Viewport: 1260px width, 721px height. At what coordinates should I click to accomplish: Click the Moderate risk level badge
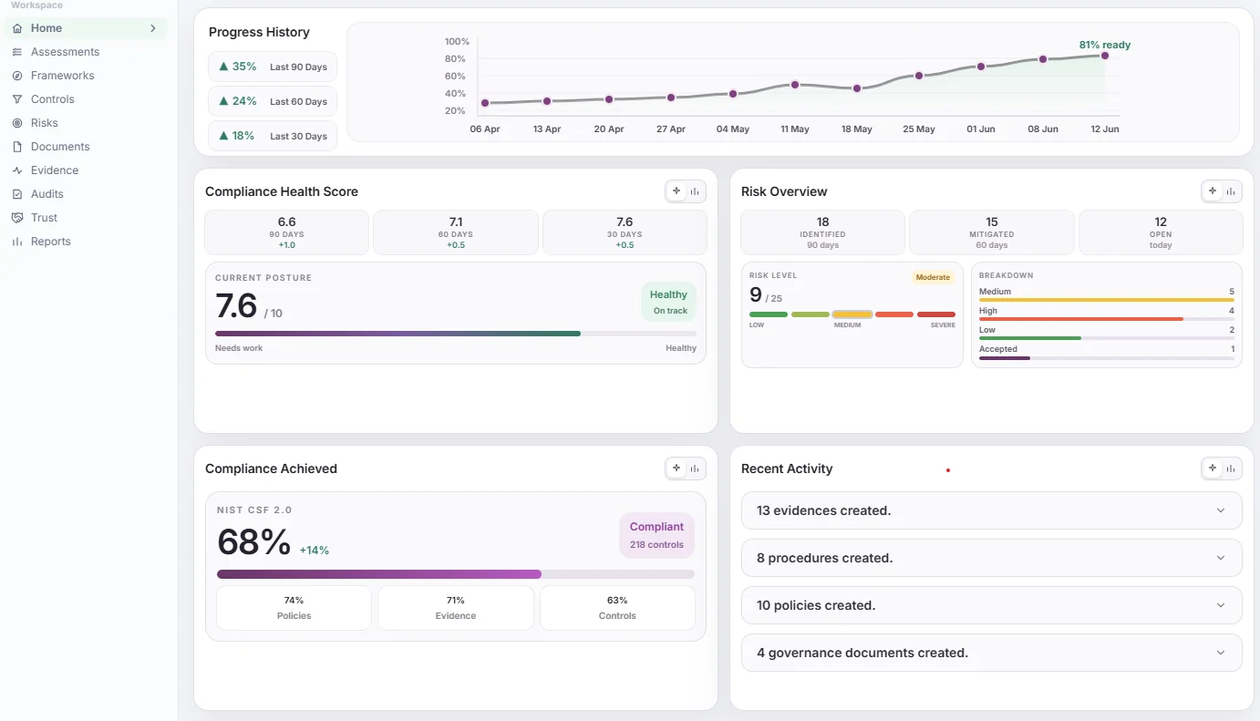(x=933, y=277)
